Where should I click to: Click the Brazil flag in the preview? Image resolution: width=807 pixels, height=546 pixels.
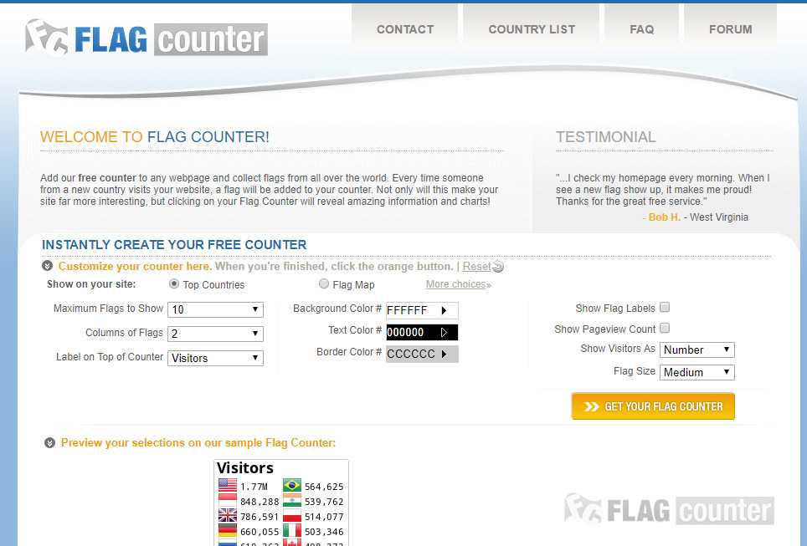point(292,486)
